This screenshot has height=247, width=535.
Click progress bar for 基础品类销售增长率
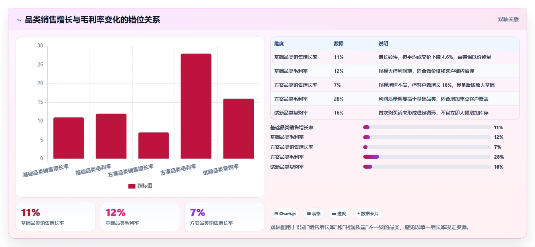(427, 127)
